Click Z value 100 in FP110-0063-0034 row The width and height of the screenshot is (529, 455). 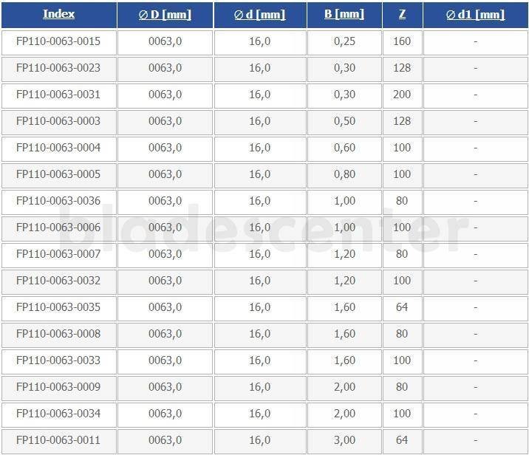402,414
